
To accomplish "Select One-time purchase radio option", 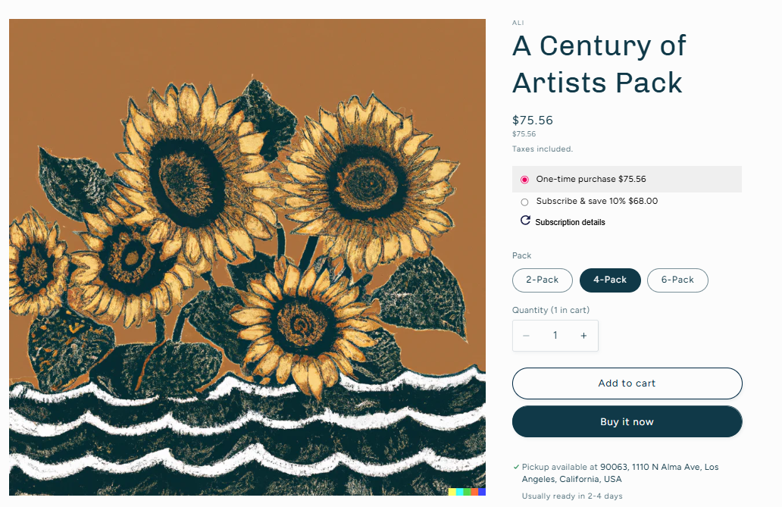I will [524, 180].
